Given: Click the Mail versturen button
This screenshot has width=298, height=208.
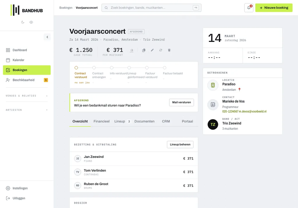Looking at the screenshot, I should pyautogui.click(x=182, y=102).
